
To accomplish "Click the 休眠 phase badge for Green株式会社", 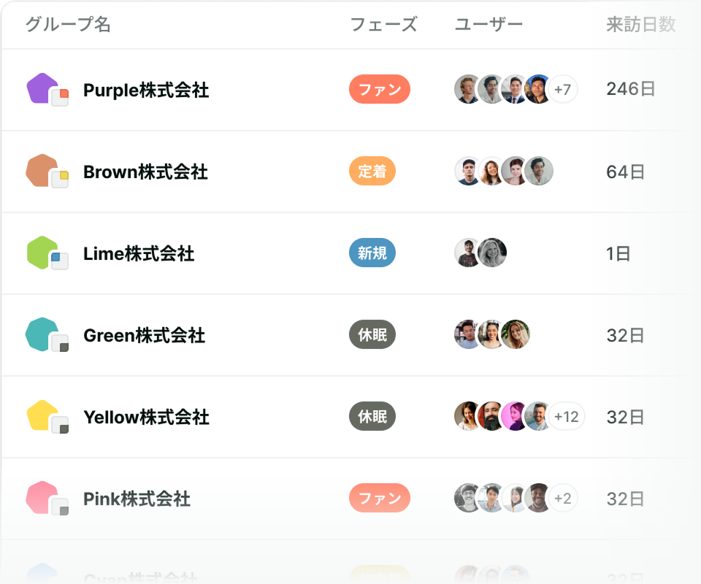I will pos(372,335).
